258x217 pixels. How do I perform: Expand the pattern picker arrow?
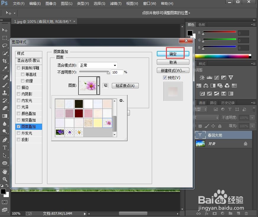[98, 86]
